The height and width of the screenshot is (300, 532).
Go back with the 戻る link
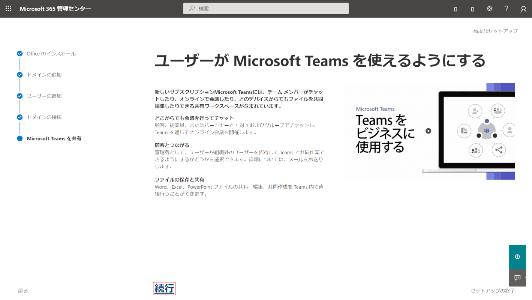click(23, 291)
